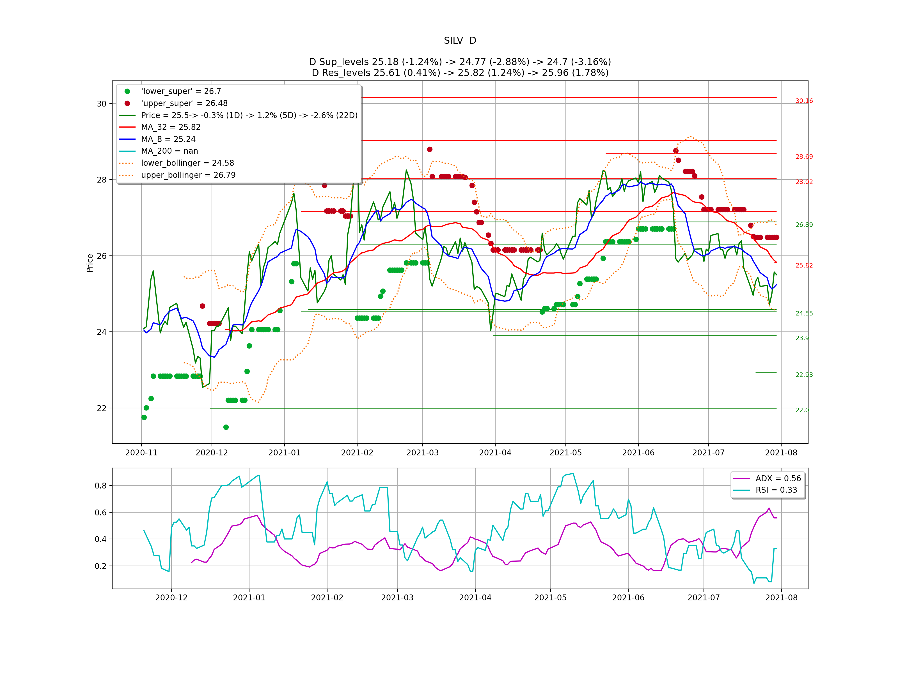
Task: Click the red 30.16 resistance level label
Action: (804, 101)
